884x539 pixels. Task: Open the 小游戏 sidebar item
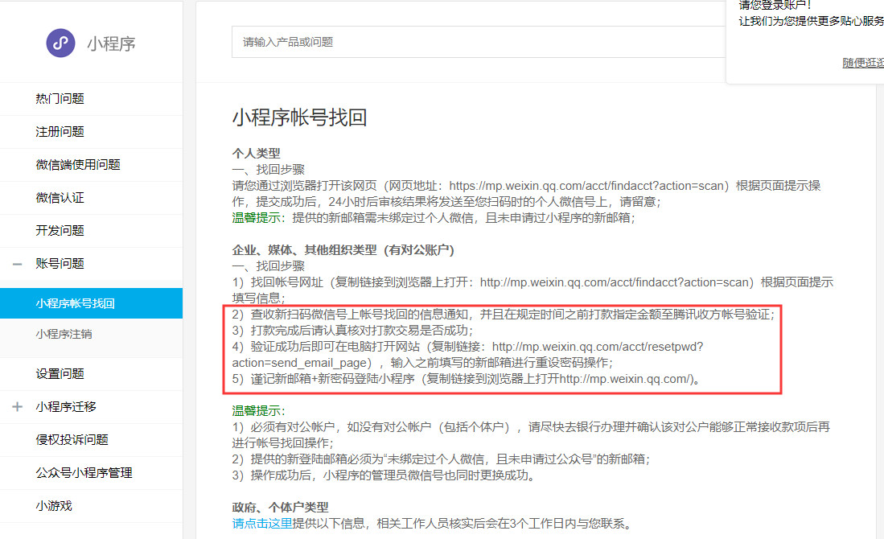pyautogui.click(x=54, y=506)
